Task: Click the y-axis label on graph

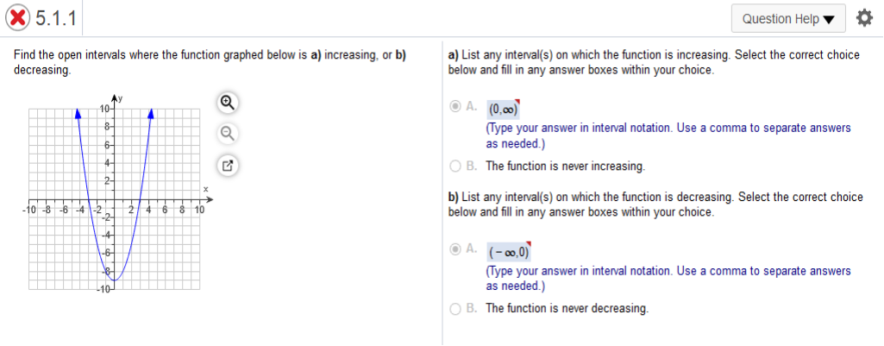Action: [120, 98]
